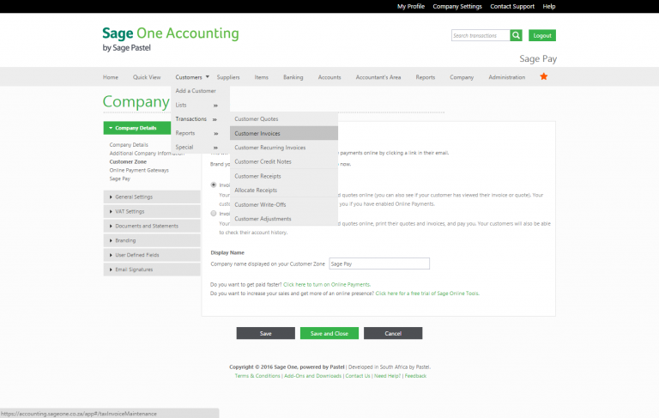Open Banking menu
The height and width of the screenshot is (418, 659).
point(293,77)
